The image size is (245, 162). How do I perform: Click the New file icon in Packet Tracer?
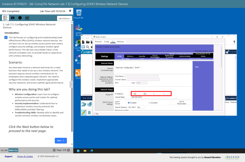(x=83, y=42)
